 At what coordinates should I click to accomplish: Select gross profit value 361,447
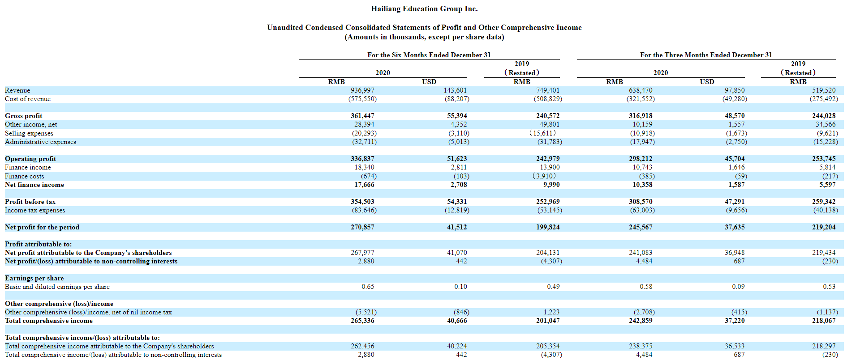click(362, 116)
